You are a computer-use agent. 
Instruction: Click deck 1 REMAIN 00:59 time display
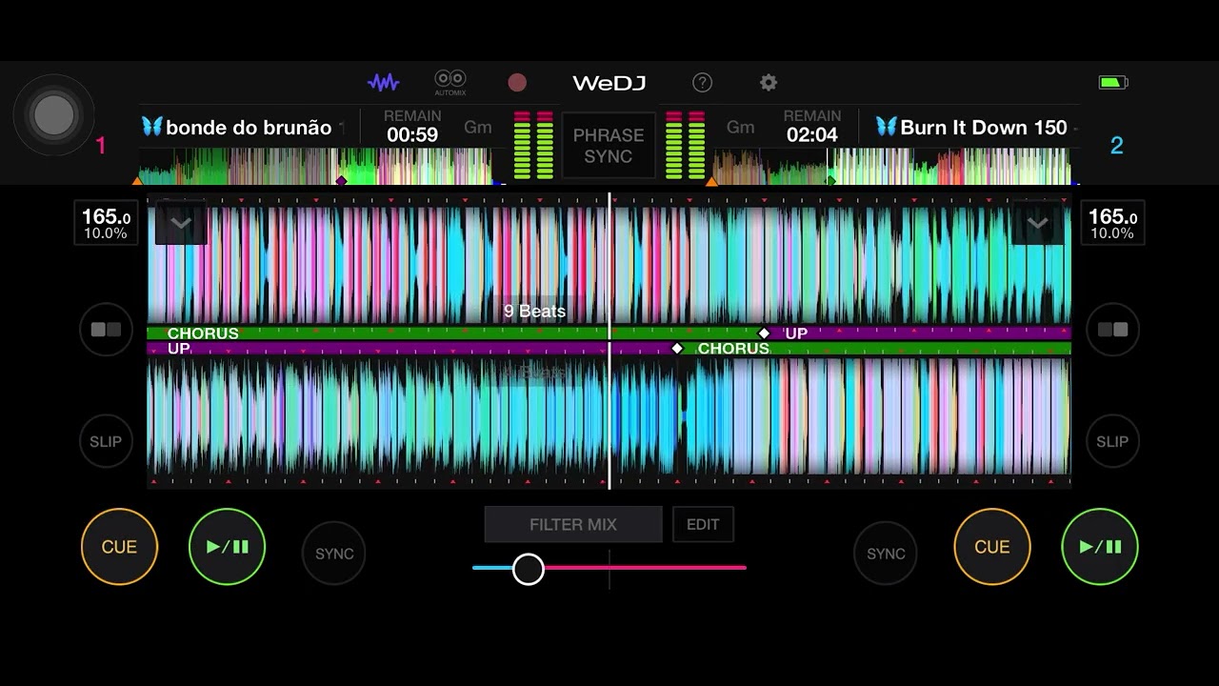412,127
